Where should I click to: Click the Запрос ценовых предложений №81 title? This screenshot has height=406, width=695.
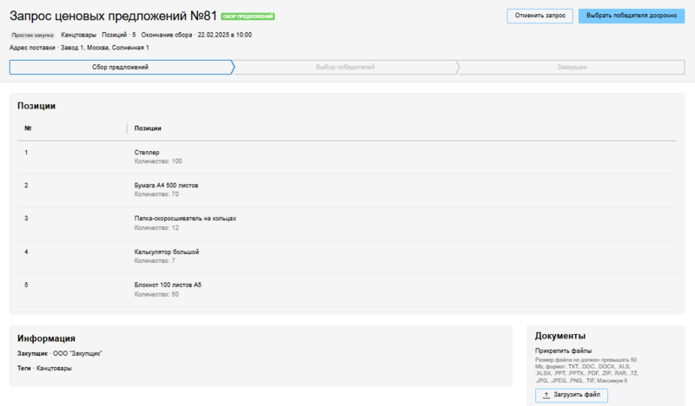click(112, 16)
